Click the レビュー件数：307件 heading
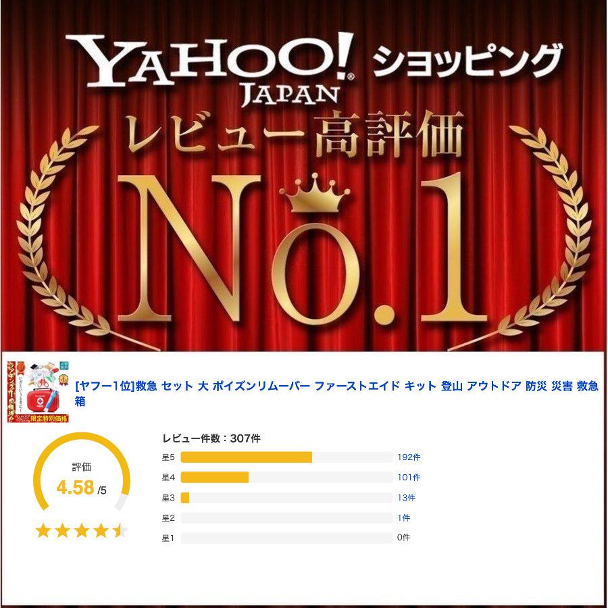The height and width of the screenshot is (608, 608). pos(211,438)
